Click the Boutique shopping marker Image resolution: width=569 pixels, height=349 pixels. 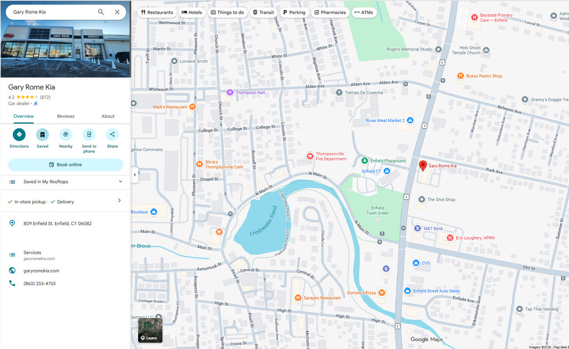pyautogui.click(x=153, y=211)
